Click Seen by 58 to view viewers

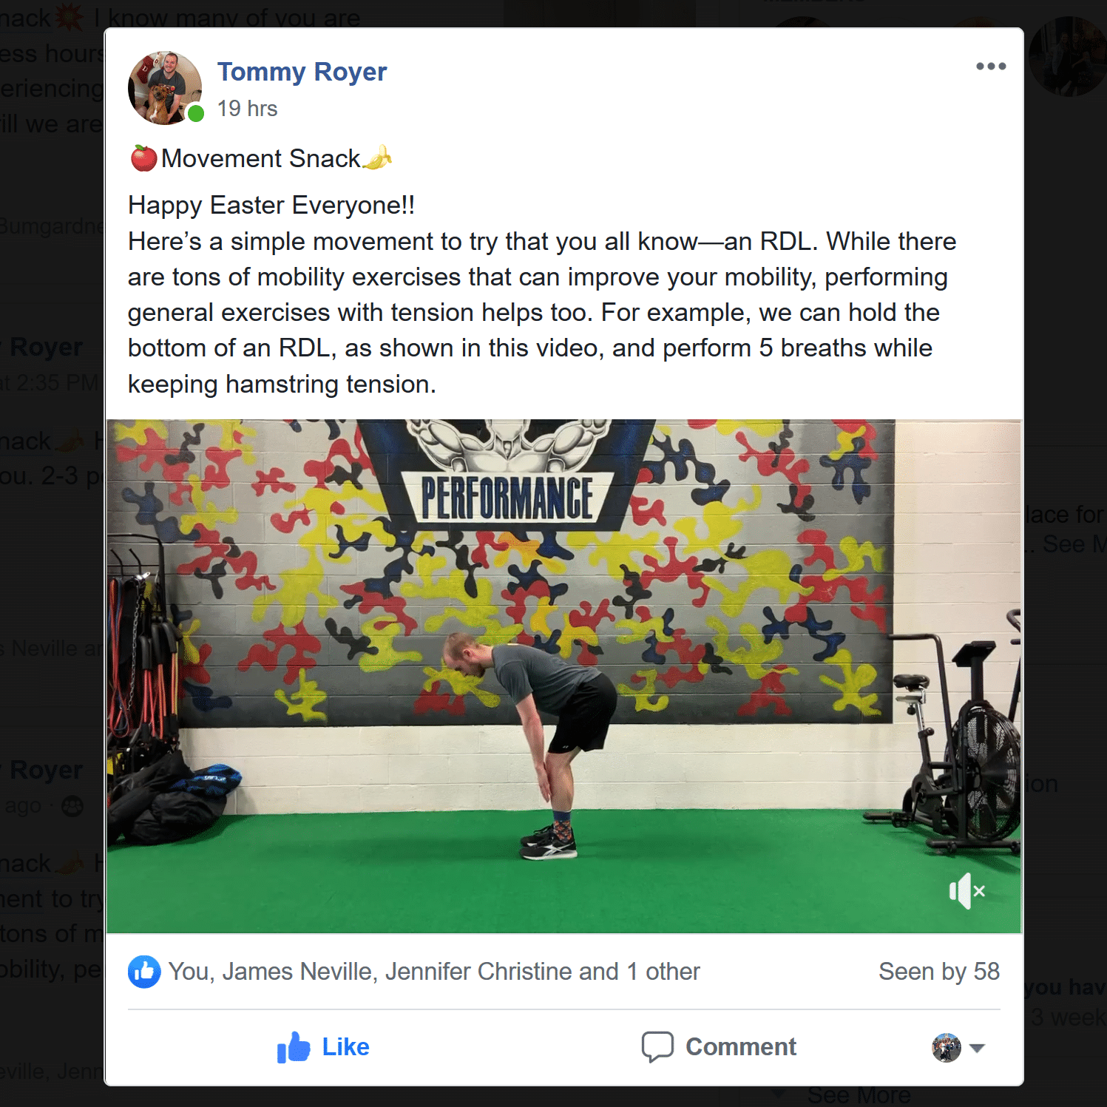[939, 972]
